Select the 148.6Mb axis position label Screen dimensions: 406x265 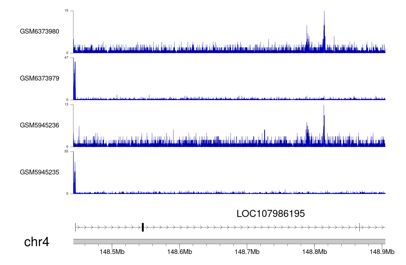[x=179, y=252]
